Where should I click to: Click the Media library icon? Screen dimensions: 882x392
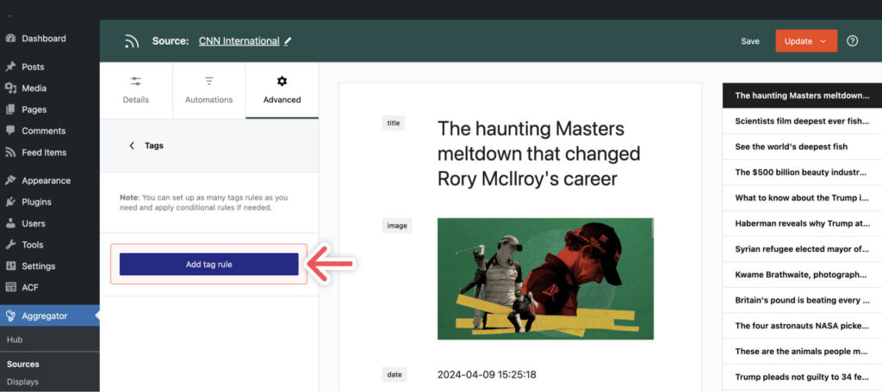pyautogui.click(x=10, y=89)
